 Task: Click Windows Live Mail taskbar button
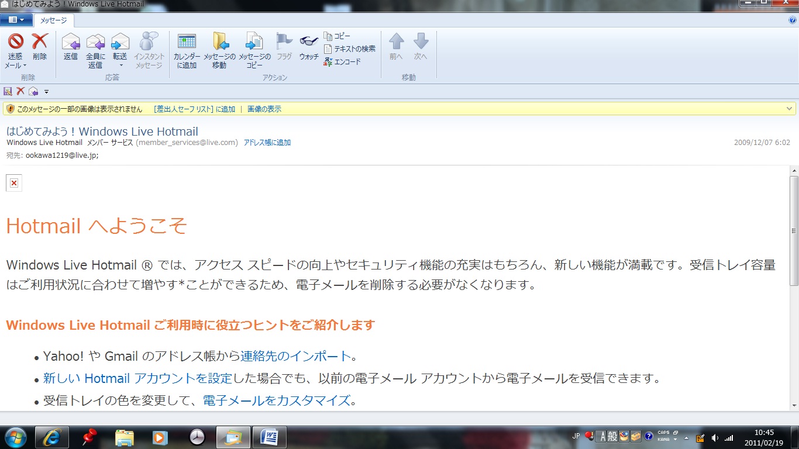(233, 437)
